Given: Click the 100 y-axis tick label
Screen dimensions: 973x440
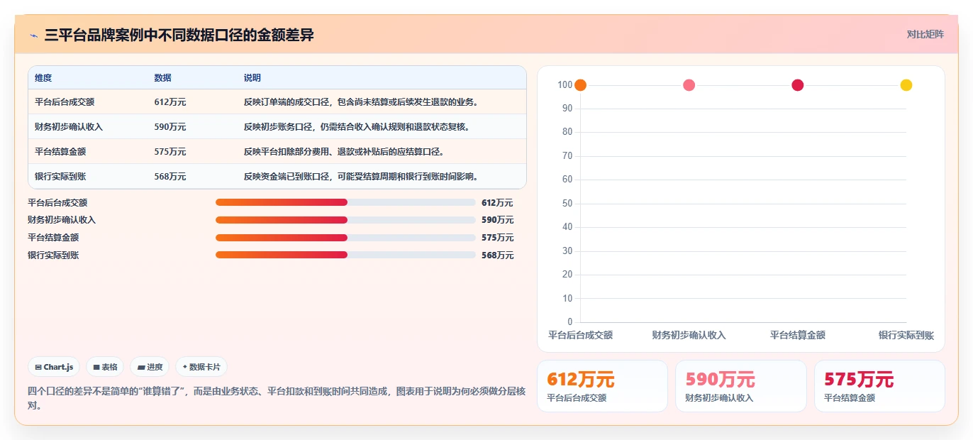Looking at the screenshot, I should pyautogui.click(x=565, y=85).
